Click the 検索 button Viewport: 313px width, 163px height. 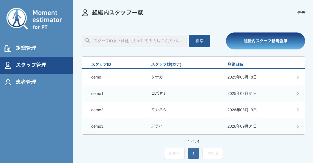point(199,41)
